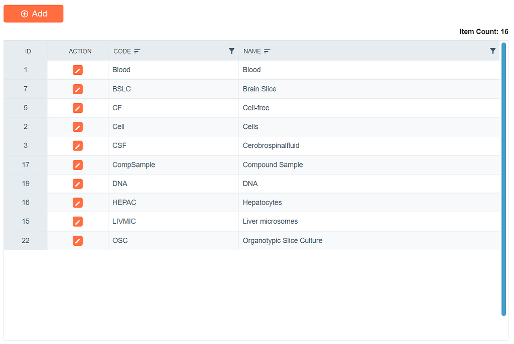Edit the CSF Cerobrospinalfluid entry
The height and width of the screenshot is (344, 514).
[77, 146]
